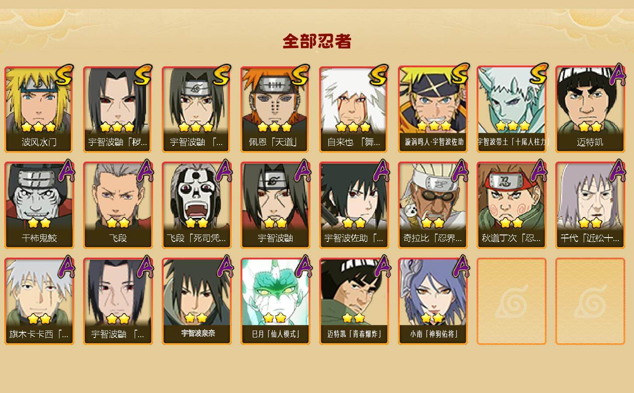This screenshot has height=393, width=634.
Task: Click the 旗木卡卡西 ninja card
Action: point(39,301)
